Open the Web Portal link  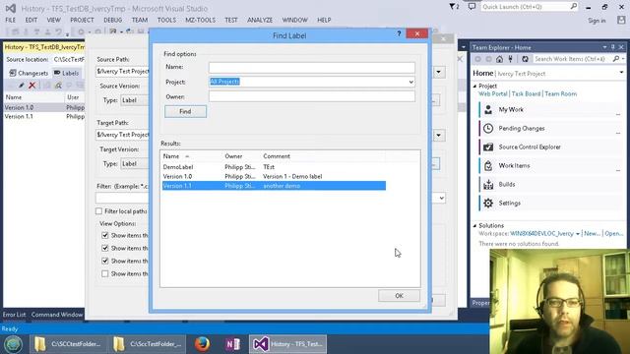click(493, 94)
